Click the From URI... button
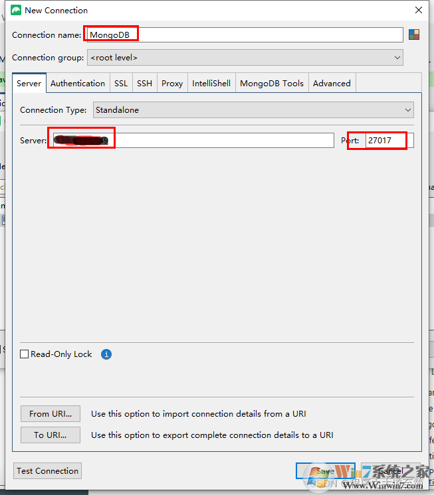Viewport: 434px width, 495px height. click(51, 413)
